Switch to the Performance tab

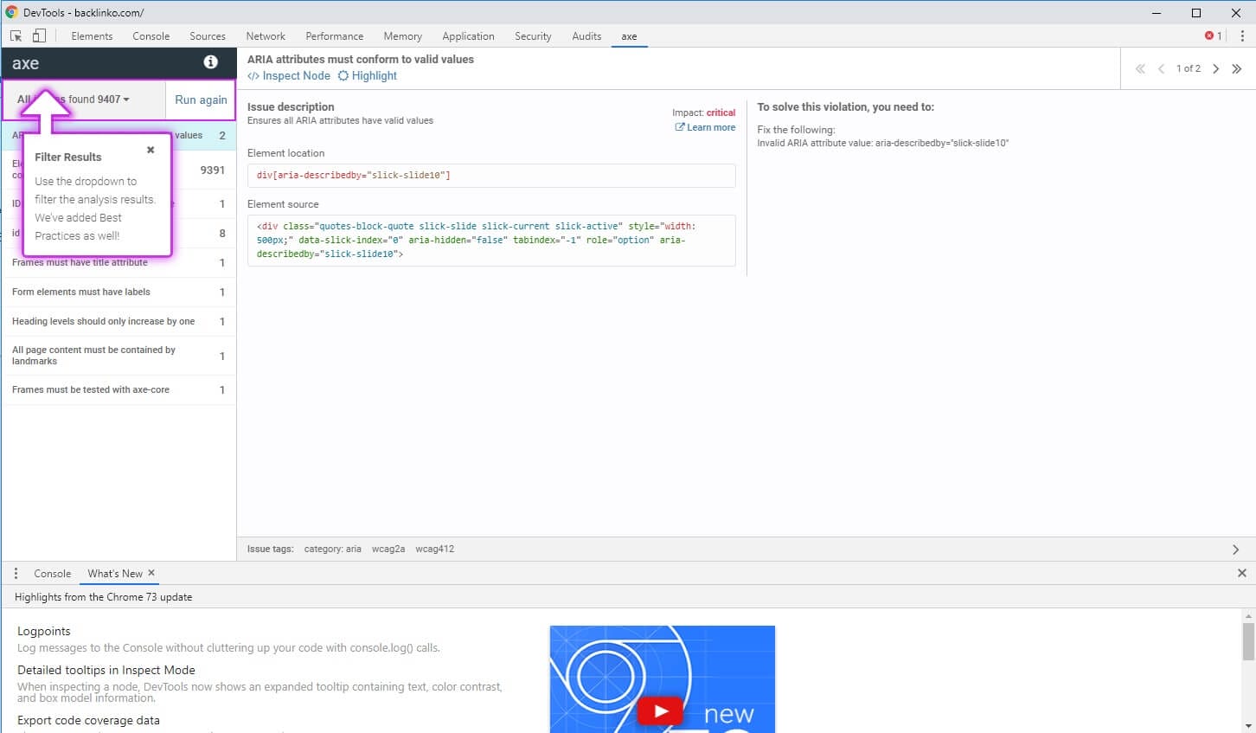click(x=335, y=36)
